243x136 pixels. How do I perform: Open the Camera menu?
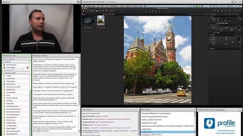coord(128,6)
